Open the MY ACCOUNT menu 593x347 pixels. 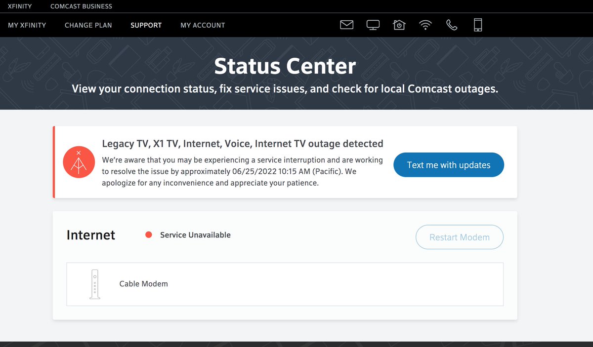tap(203, 25)
